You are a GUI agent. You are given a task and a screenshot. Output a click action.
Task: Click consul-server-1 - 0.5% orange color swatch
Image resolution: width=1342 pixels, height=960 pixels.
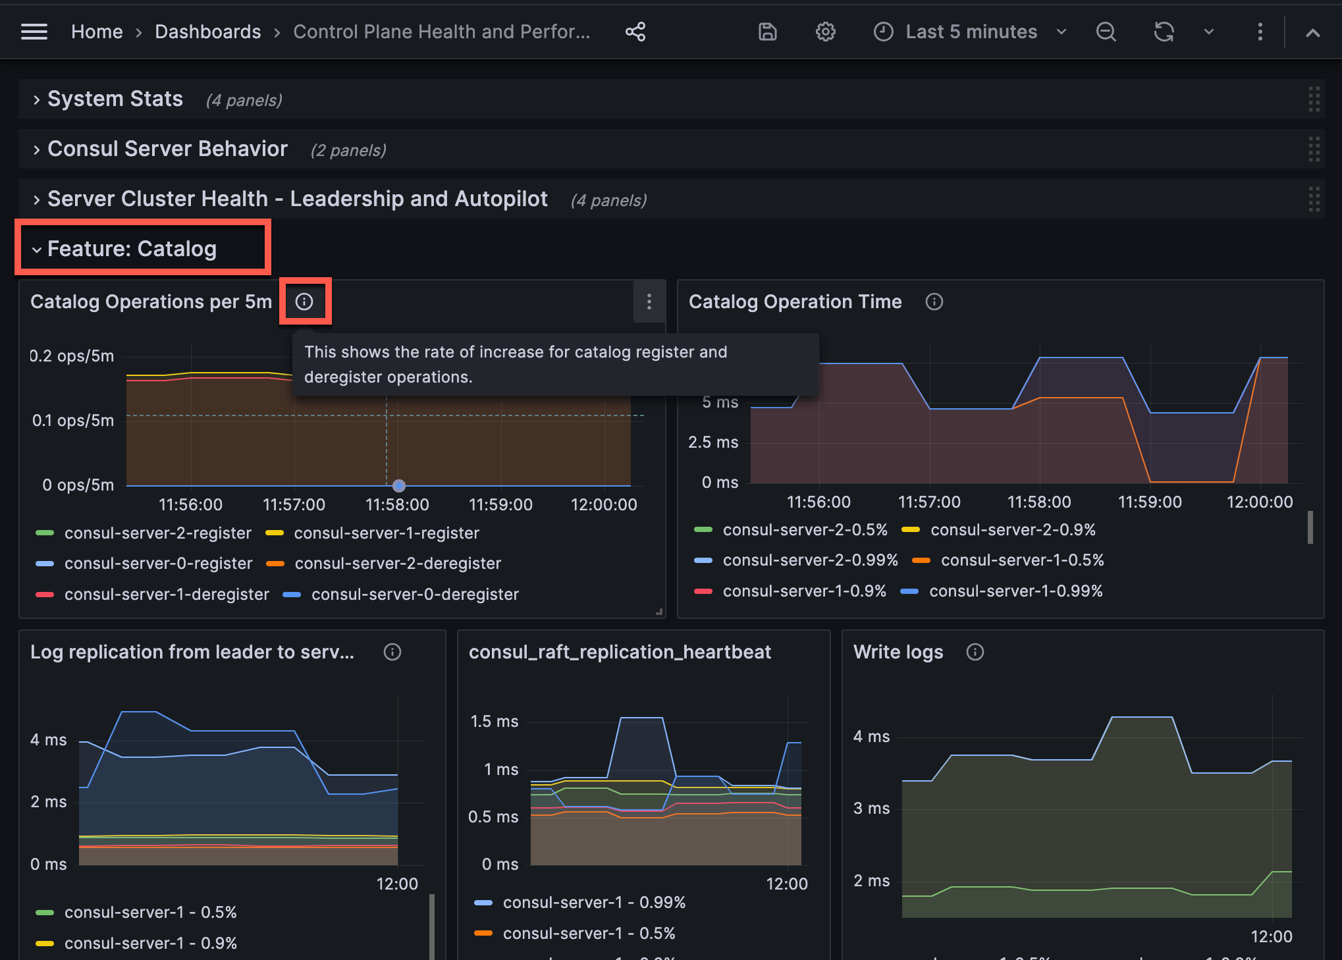tap(483, 933)
